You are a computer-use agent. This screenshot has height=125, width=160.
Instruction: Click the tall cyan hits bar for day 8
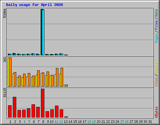point(43,32)
